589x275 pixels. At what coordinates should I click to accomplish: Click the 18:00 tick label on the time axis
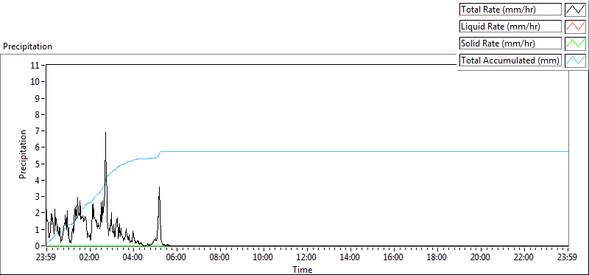437,258
